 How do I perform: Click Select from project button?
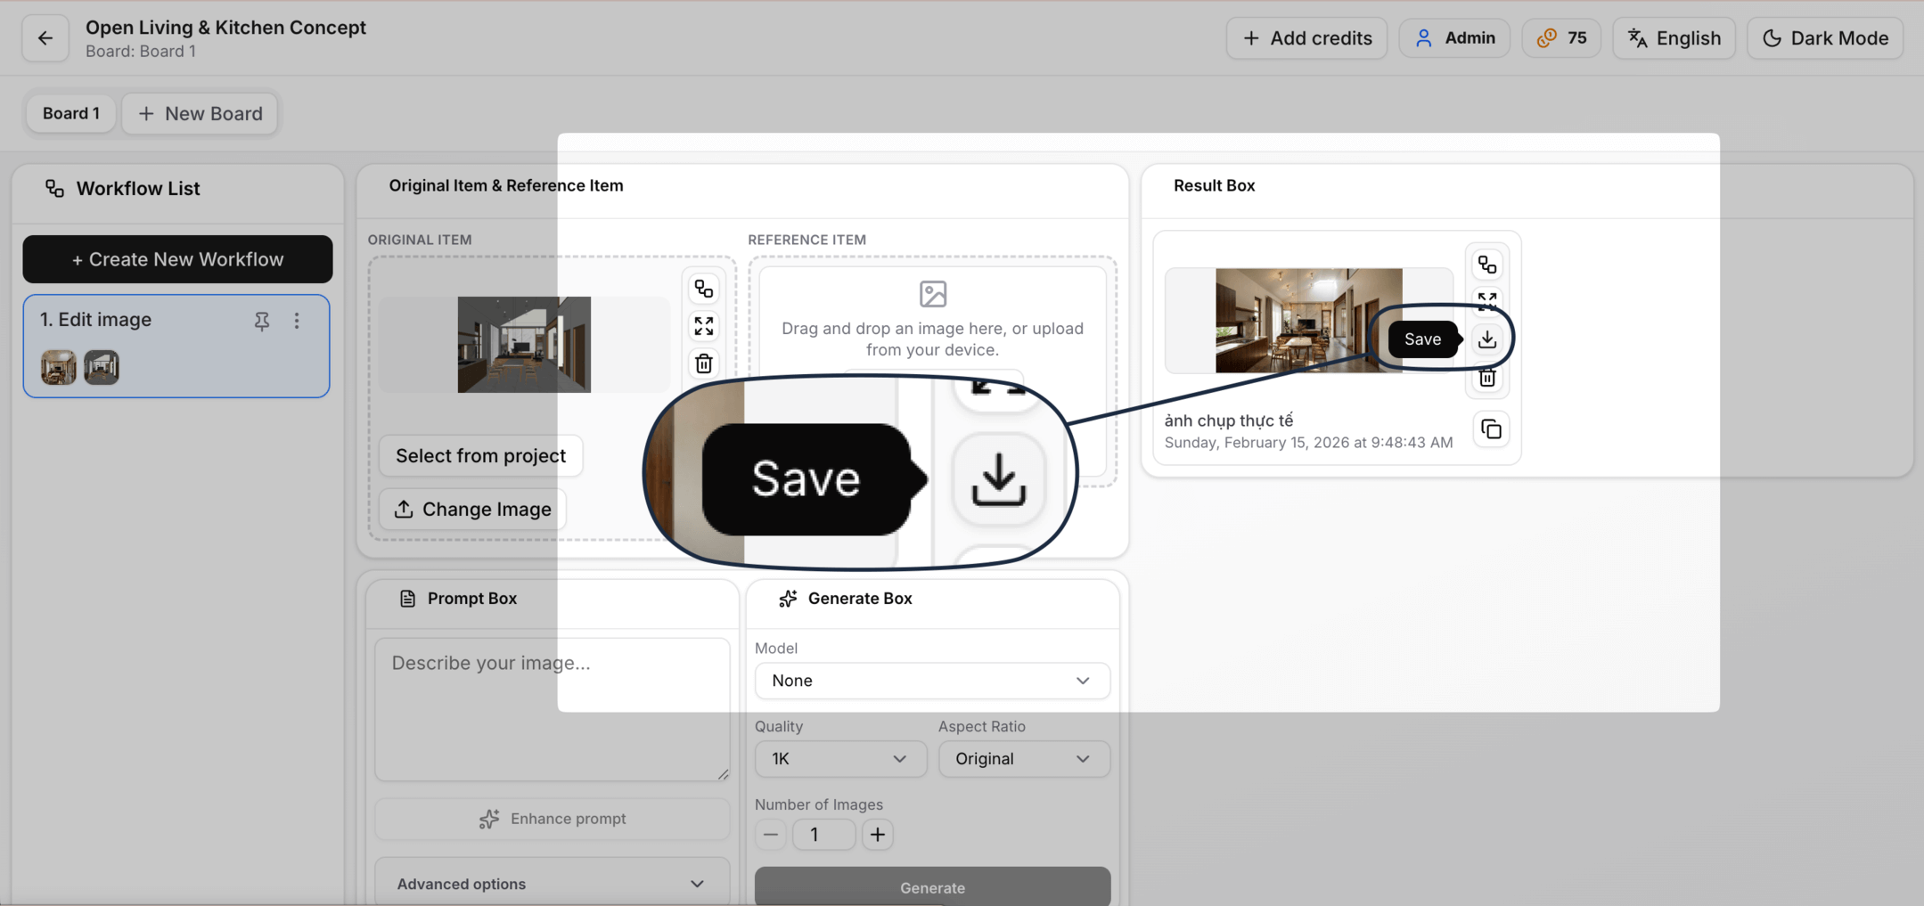click(480, 456)
